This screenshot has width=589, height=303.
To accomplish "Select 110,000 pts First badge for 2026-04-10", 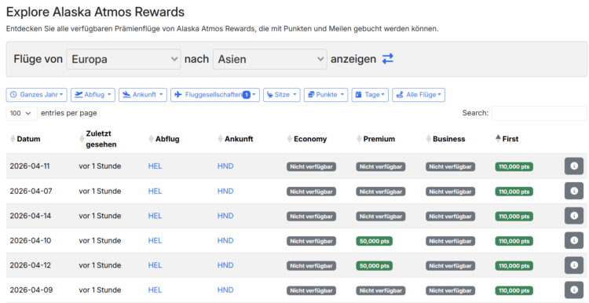I will 514,241.
